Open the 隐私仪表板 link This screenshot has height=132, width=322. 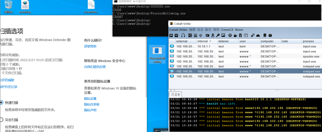pyautogui.click(x=92, y=104)
